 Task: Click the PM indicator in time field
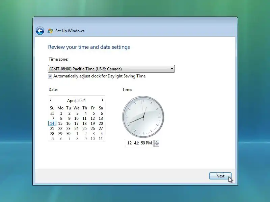[x=149, y=143]
